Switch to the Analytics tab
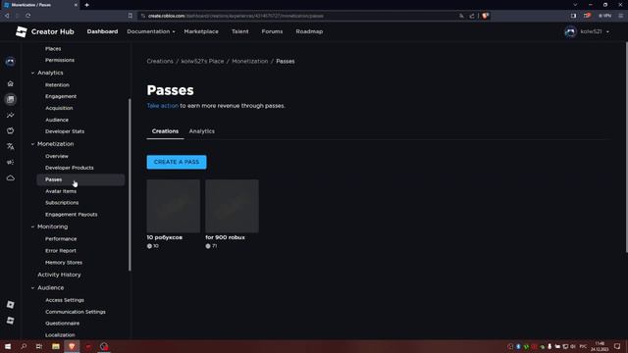This screenshot has height=353, width=628. [x=202, y=131]
